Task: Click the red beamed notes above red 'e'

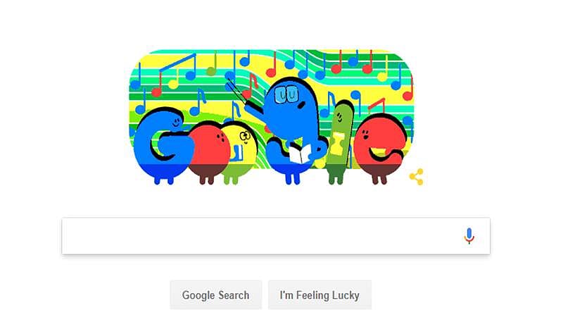Action: click(377, 106)
